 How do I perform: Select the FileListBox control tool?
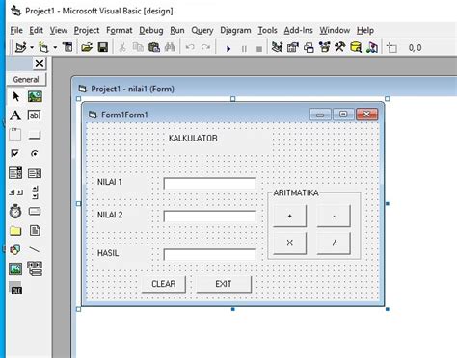35,230
